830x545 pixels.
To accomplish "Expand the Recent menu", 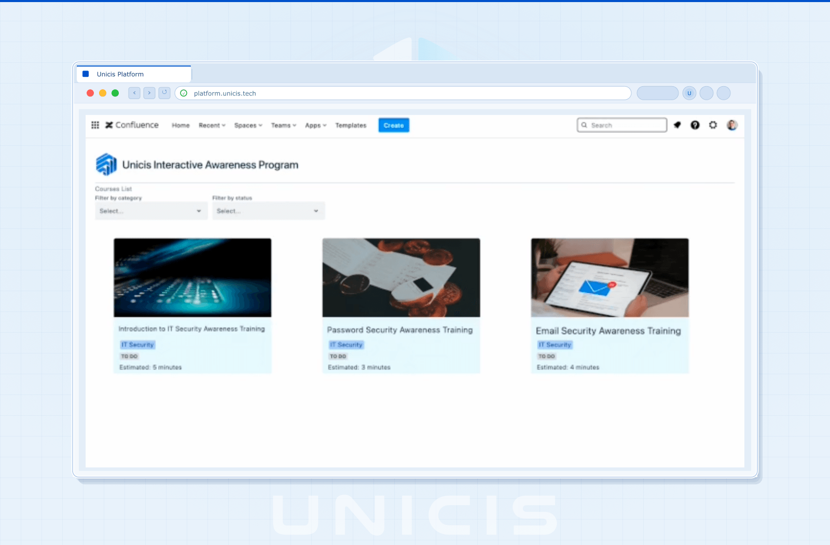I will tap(212, 126).
